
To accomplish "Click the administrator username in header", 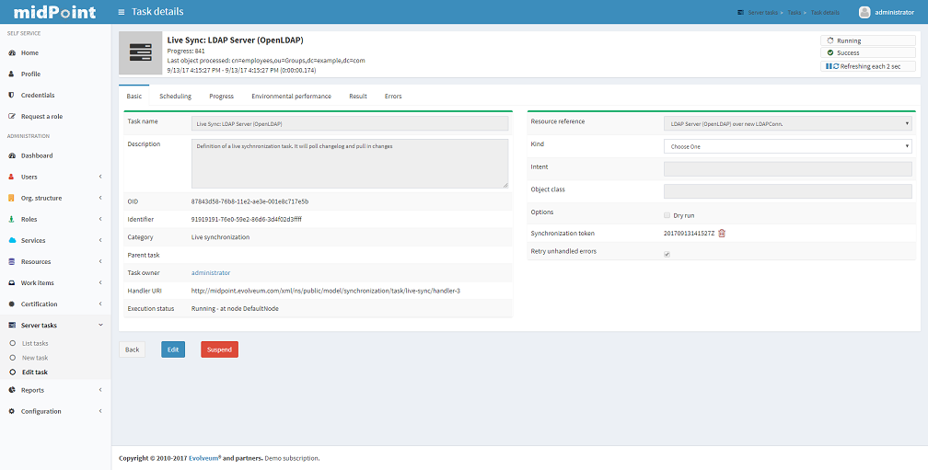I will (894, 12).
